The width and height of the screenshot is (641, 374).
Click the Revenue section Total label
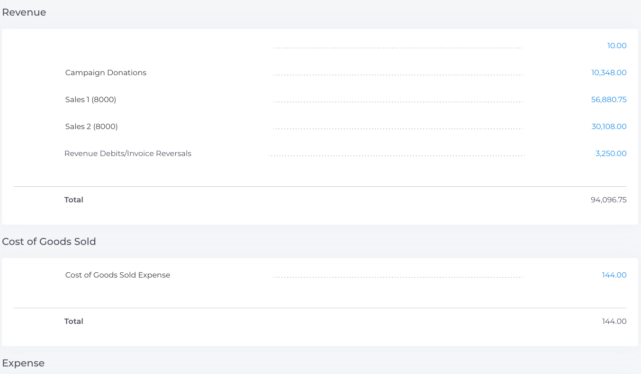74,200
